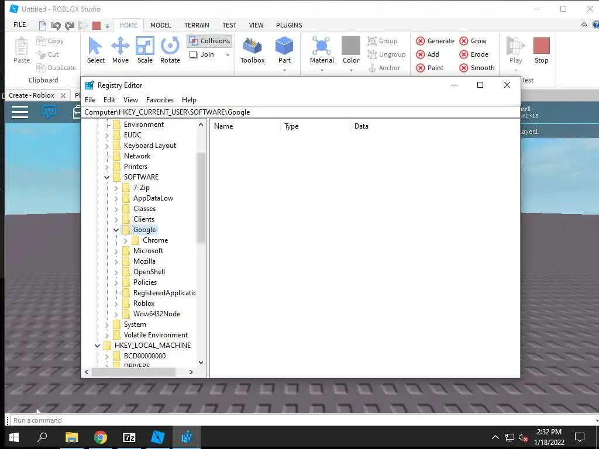
Task: Open the Part dropdown arrow
Action: (284, 70)
